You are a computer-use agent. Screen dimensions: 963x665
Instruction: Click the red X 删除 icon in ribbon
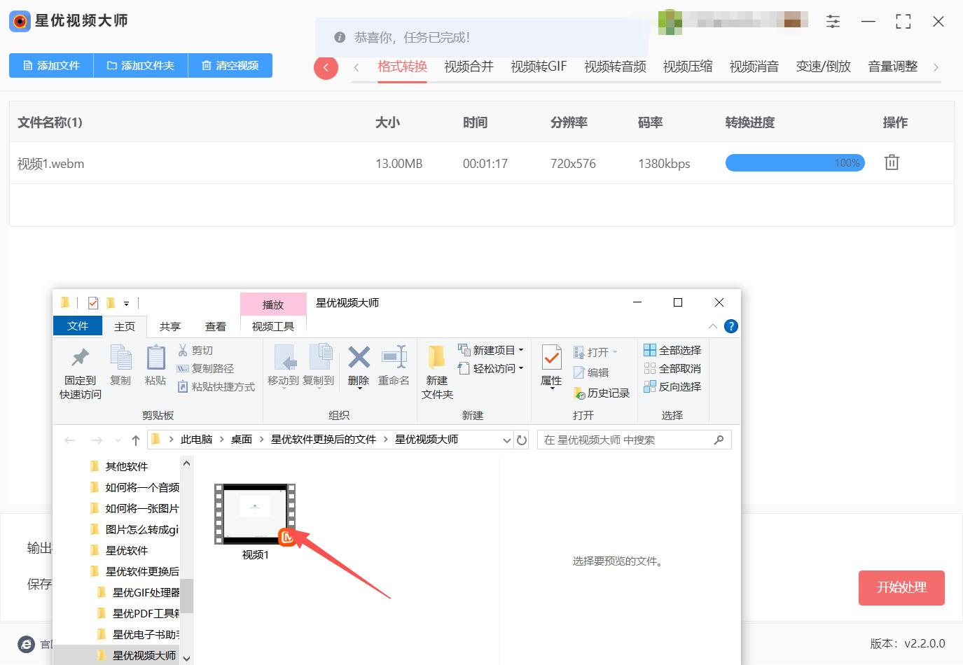point(359,358)
